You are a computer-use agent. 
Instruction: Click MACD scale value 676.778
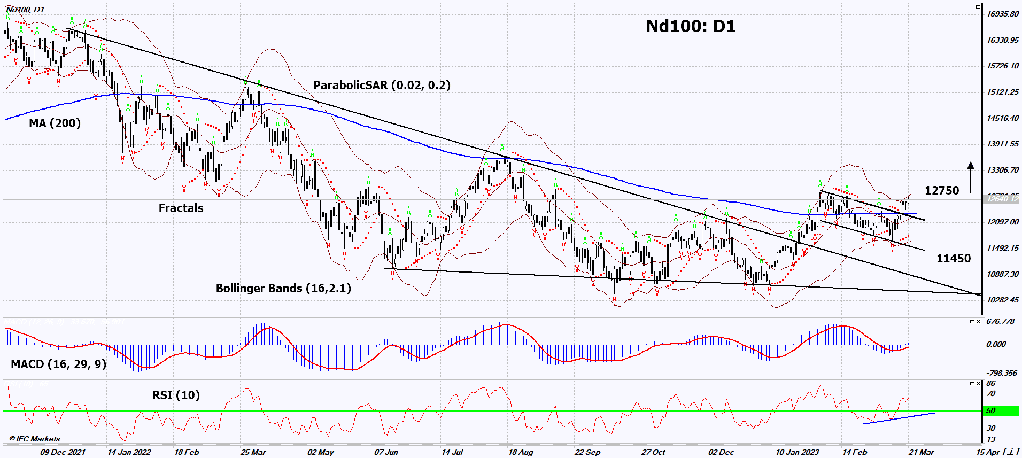(x=1000, y=322)
